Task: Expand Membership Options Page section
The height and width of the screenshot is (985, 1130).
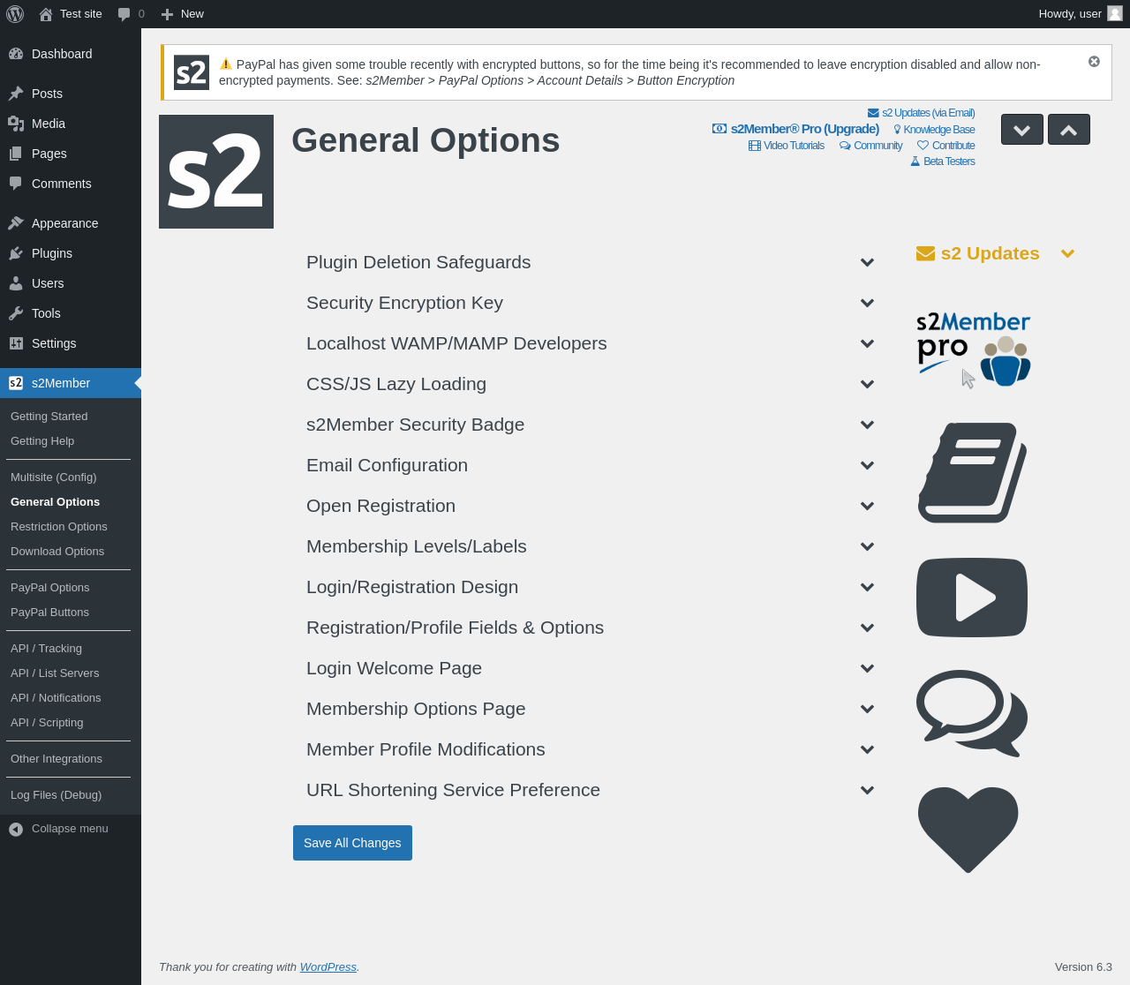Action: tap(591, 709)
